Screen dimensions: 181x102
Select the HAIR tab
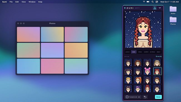tap(134, 52)
